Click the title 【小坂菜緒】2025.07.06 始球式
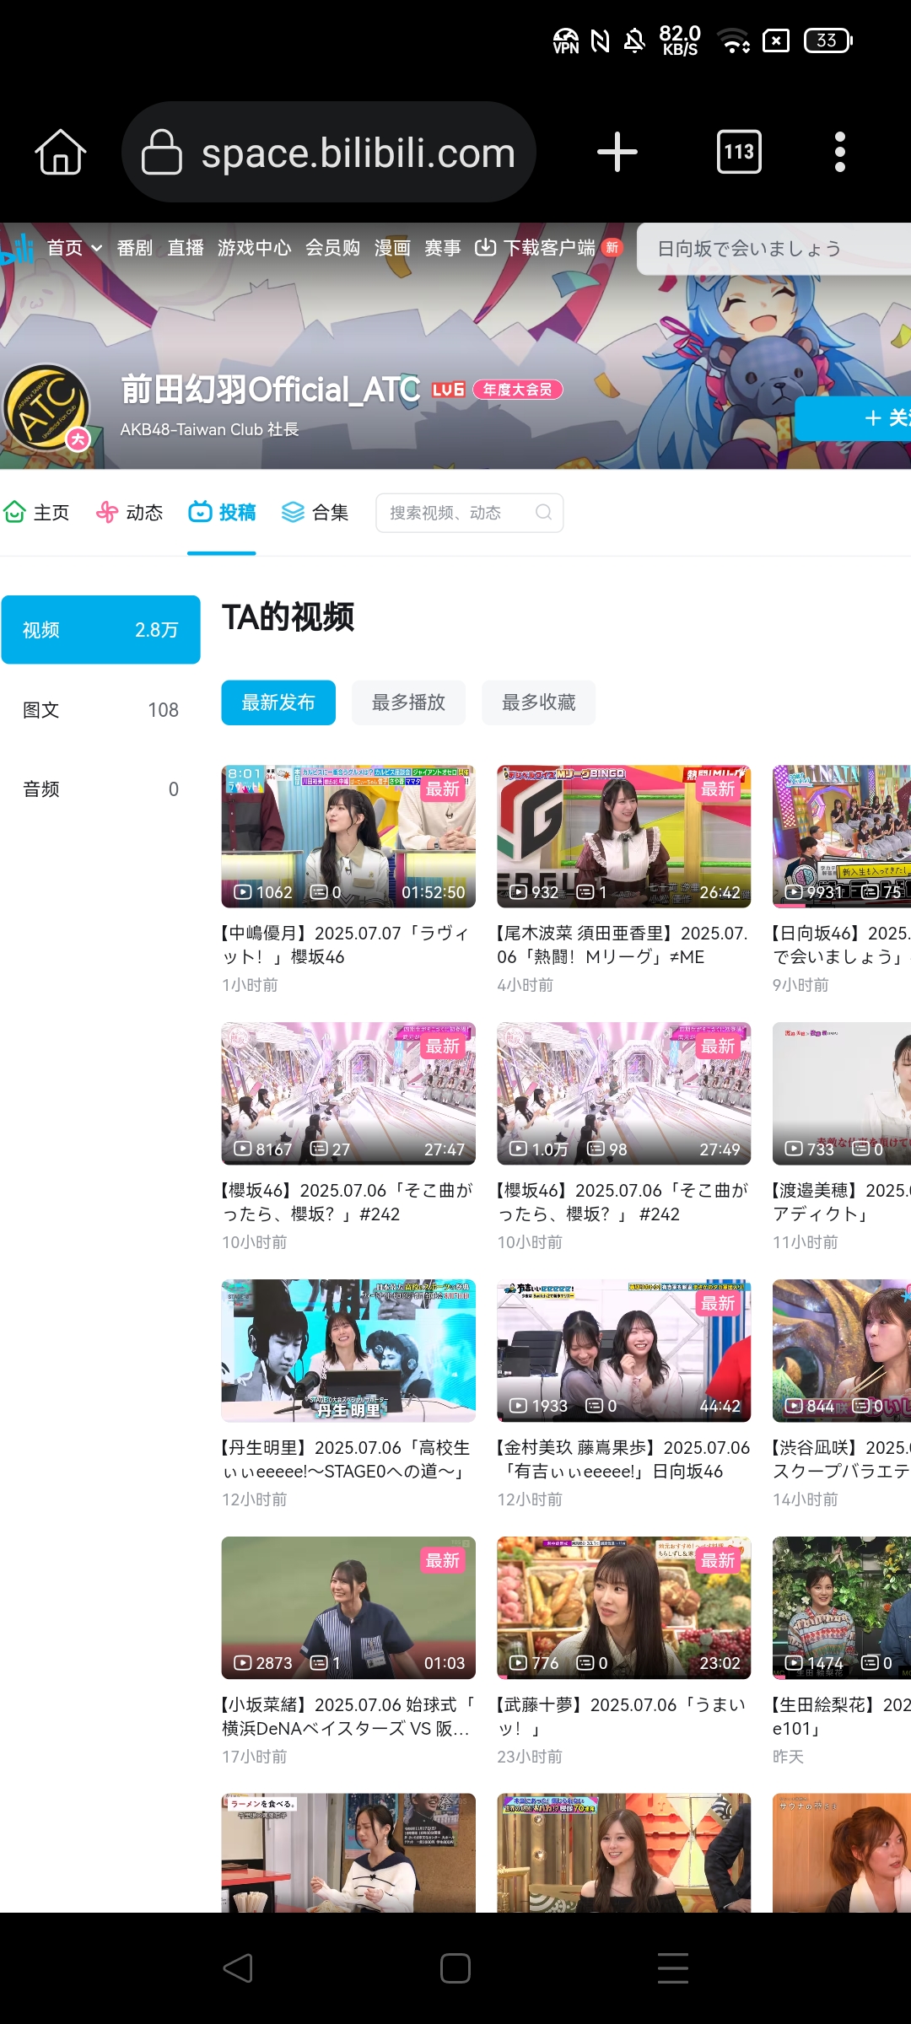The height and width of the screenshot is (2024, 911). pos(348,1716)
